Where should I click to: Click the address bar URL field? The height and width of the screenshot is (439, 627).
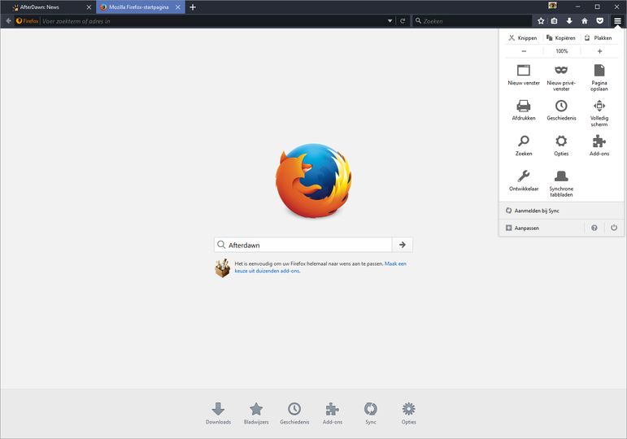click(213, 21)
